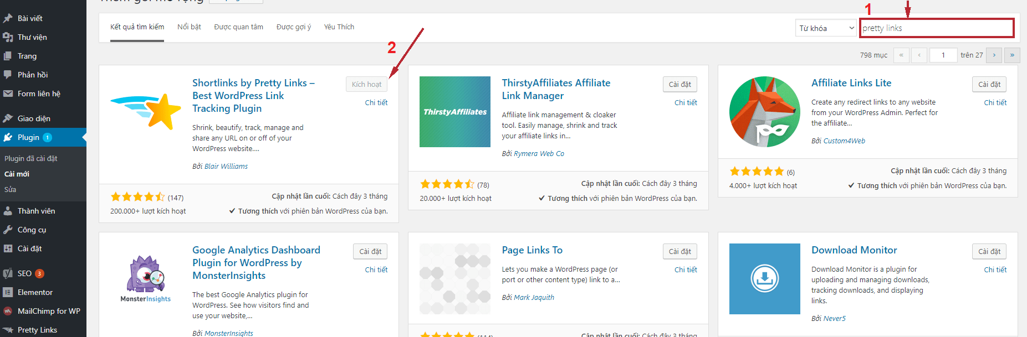Viewport: 1027px width, 337px height.
Task: Open Cài đặt settings sidebar icon
Action: pyautogui.click(x=8, y=248)
